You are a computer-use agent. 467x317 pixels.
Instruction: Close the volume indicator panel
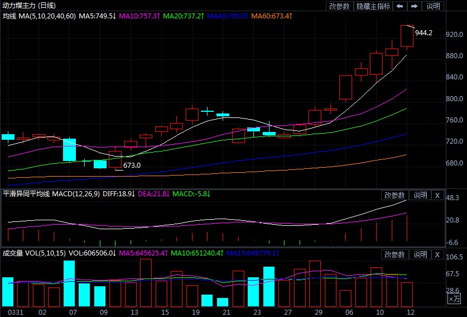[x=437, y=254]
